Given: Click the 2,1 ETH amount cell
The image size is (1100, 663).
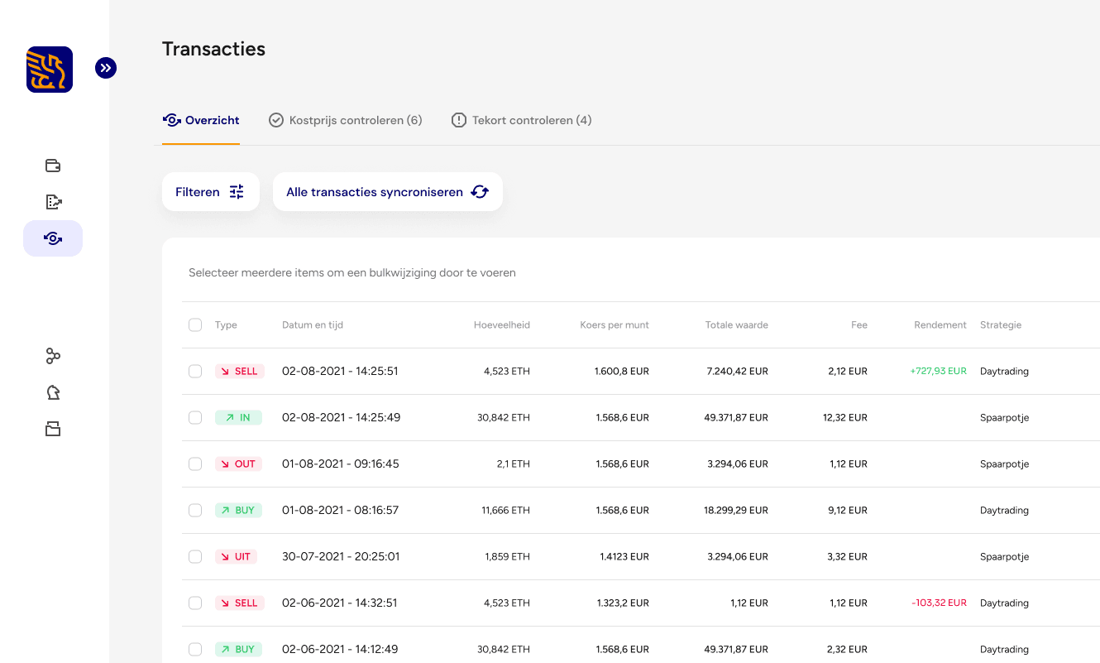Looking at the screenshot, I should (x=514, y=464).
